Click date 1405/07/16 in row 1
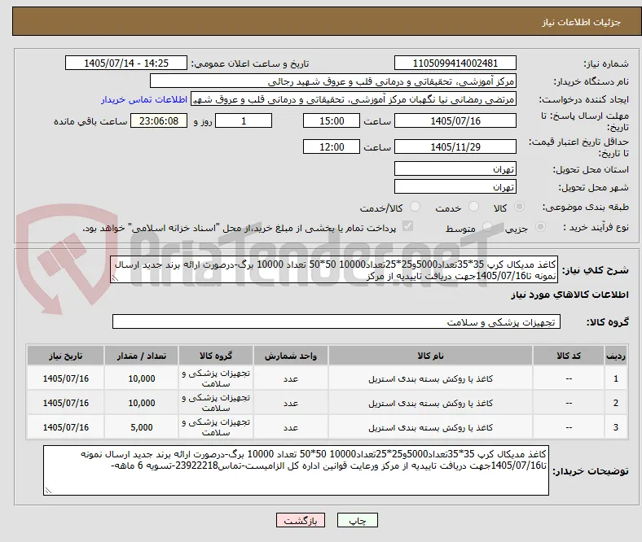 tap(65, 378)
